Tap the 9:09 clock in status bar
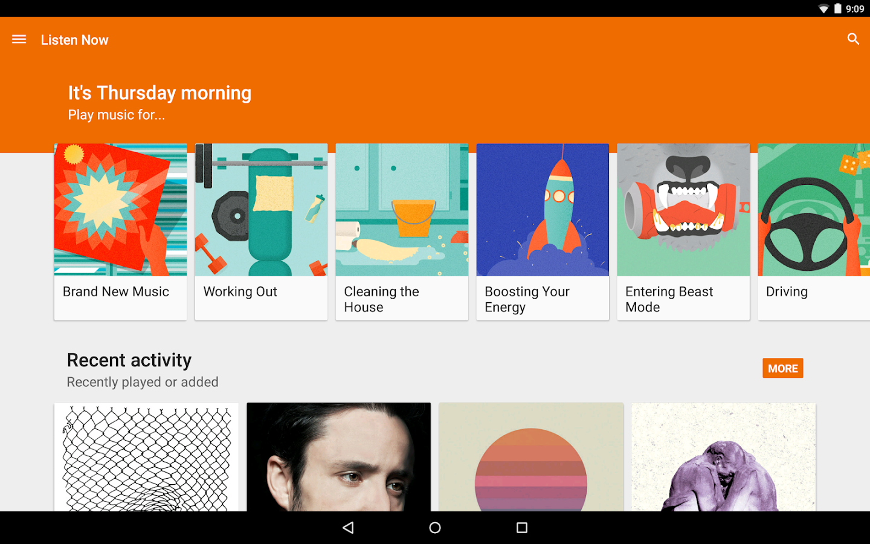 [855, 8]
